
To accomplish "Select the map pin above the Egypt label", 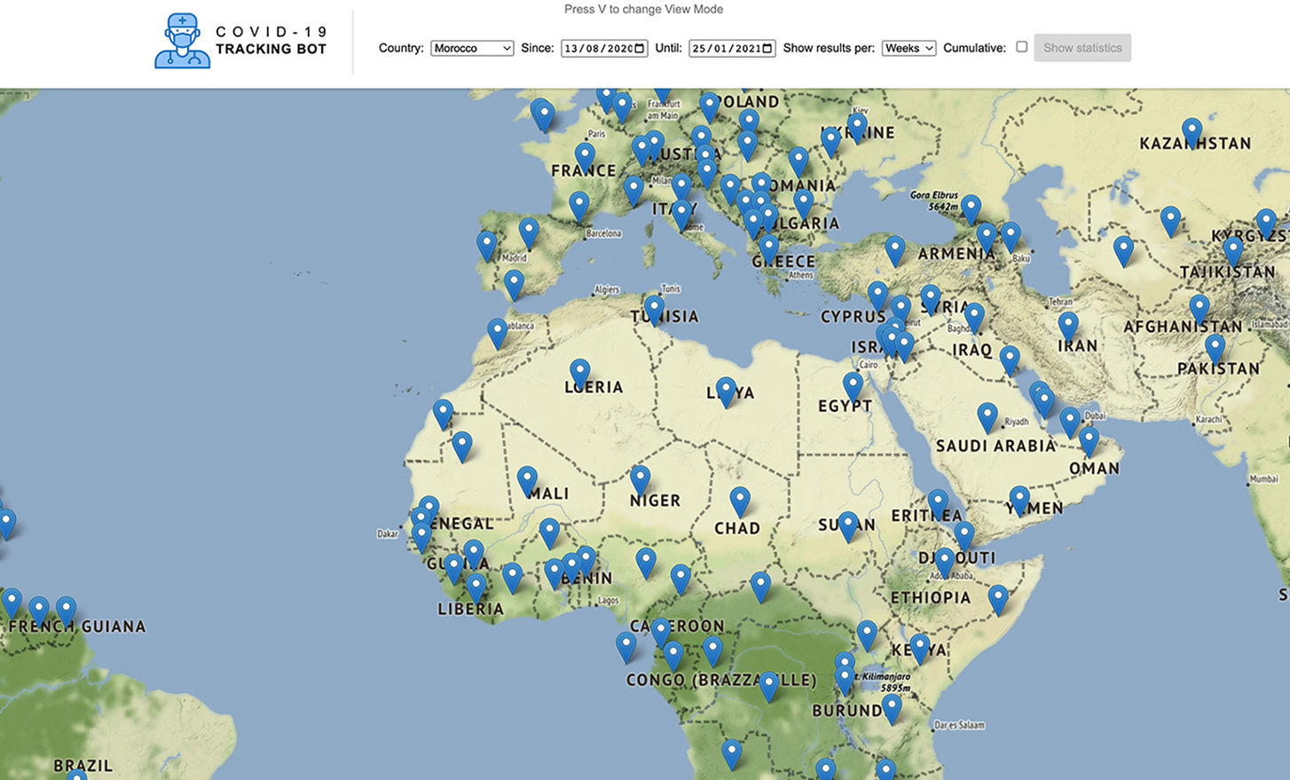I will click(x=853, y=386).
